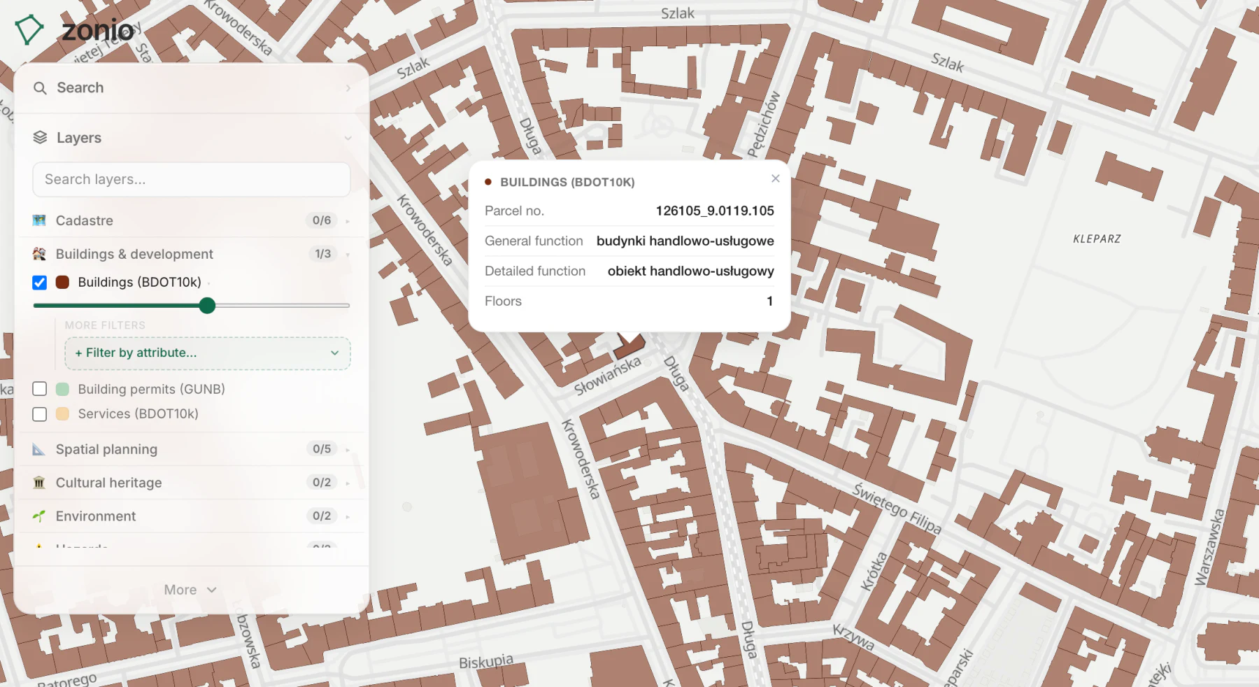Viewport: 1259px width, 687px height.
Task: Click the Buildings & development houses icon
Action: [x=39, y=254]
